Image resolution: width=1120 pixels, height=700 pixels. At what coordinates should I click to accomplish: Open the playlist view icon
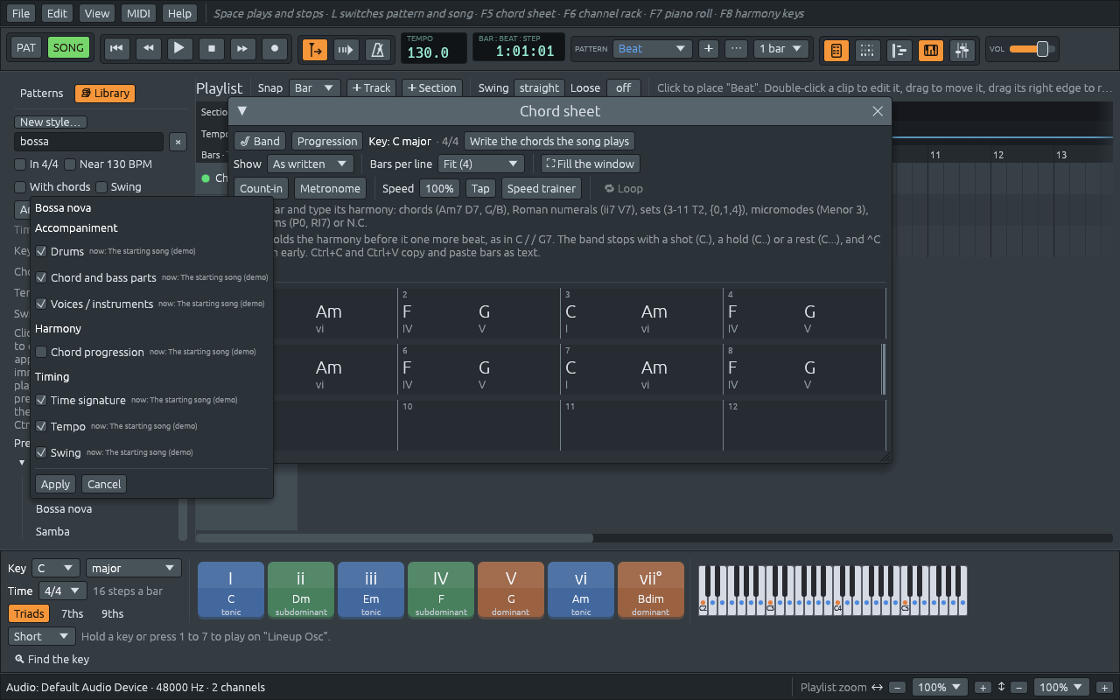[899, 50]
